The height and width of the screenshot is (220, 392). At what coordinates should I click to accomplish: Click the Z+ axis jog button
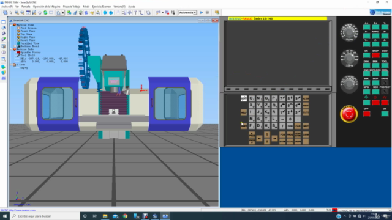coord(375,27)
